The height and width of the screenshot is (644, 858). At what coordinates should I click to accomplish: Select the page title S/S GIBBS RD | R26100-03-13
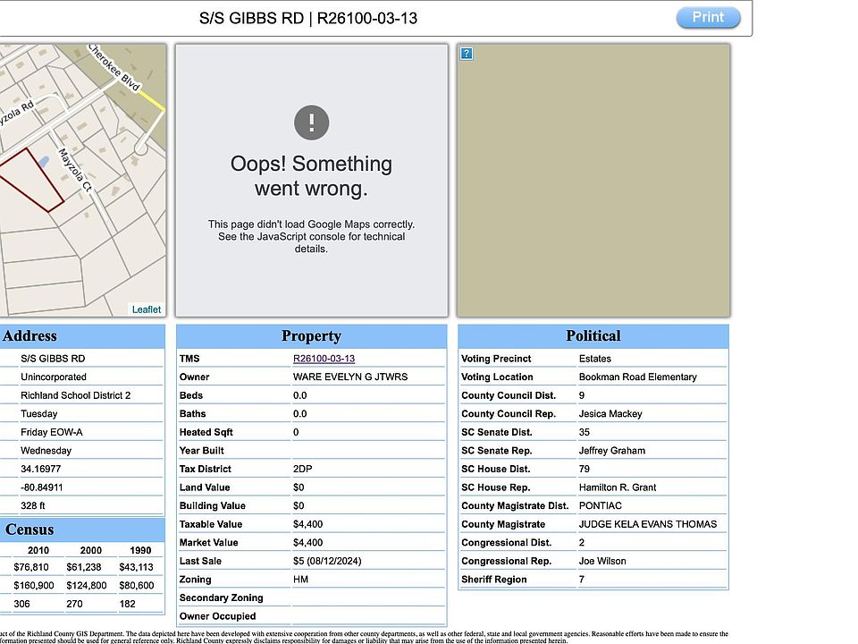click(x=308, y=18)
